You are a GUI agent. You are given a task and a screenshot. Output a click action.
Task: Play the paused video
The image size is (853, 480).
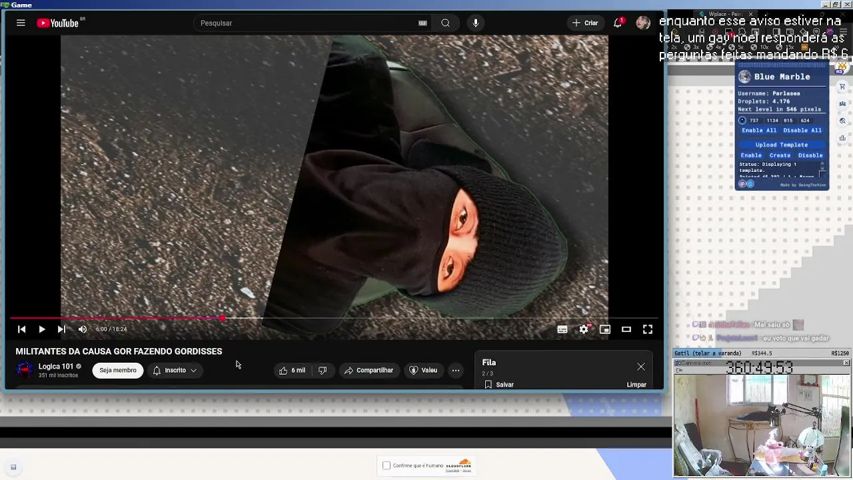[41, 329]
